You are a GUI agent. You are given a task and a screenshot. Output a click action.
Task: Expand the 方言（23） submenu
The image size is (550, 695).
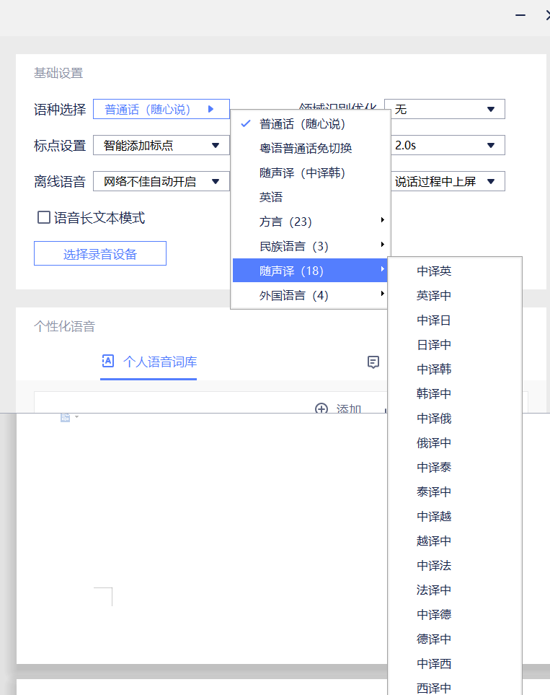(310, 222)
